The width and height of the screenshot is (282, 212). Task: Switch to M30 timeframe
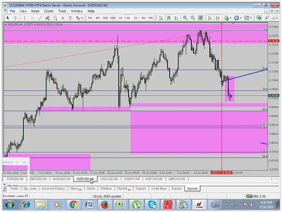[x=113, y=18]
